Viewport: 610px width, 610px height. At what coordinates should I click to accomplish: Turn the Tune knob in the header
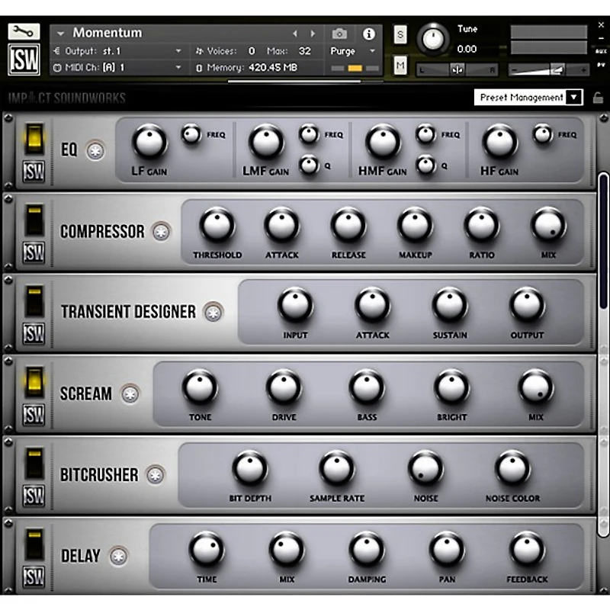point(433,38)
